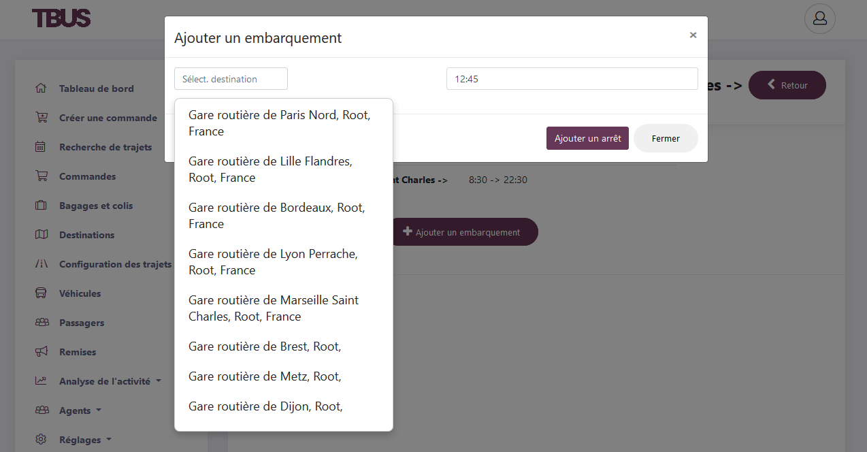Click the Tableau de bord home icon

[41, 88]
